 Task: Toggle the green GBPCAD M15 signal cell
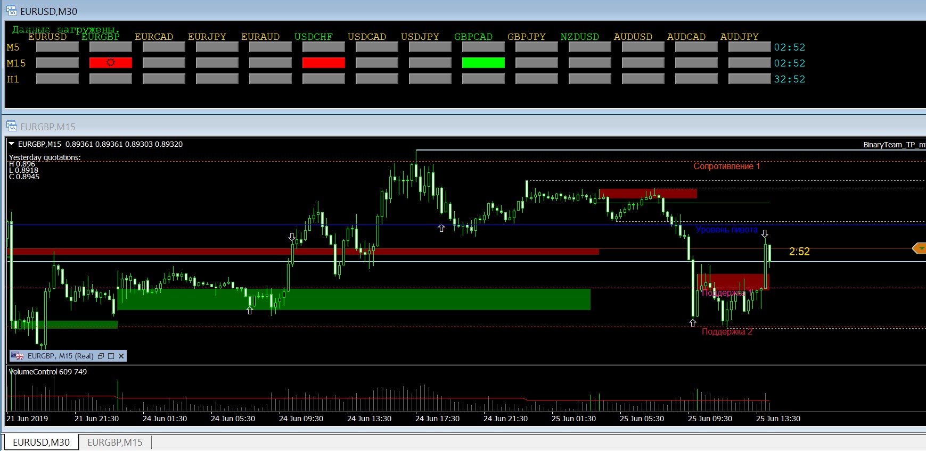[x=483, y=63]
